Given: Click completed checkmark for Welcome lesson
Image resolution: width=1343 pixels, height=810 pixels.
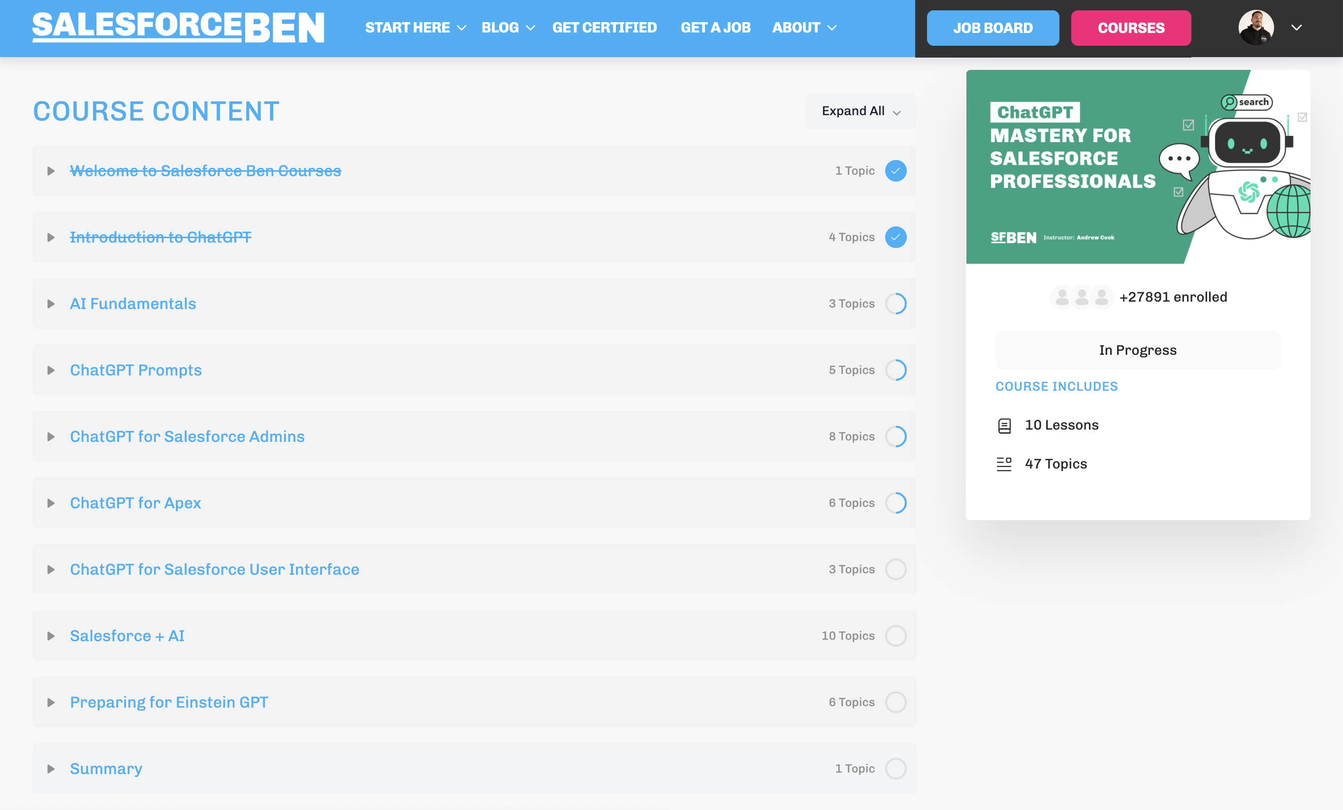Looking at the screenshot, I should click(895, 171).
